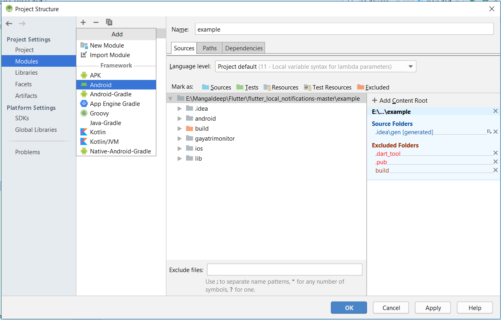The image size is (501, 320).
Task: Click the plus add module icon
Action: (83, 22)
